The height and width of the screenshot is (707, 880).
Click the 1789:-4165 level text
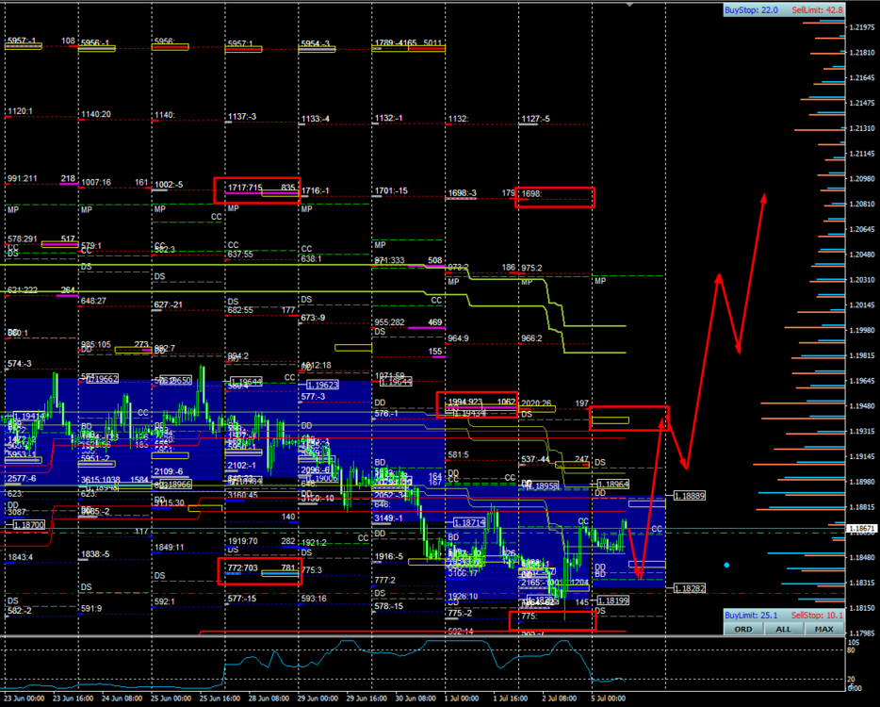click(397, 42)
